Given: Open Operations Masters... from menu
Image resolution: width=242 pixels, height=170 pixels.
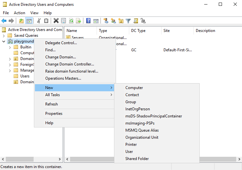Looking at the screenshot, I should (75, 78).
